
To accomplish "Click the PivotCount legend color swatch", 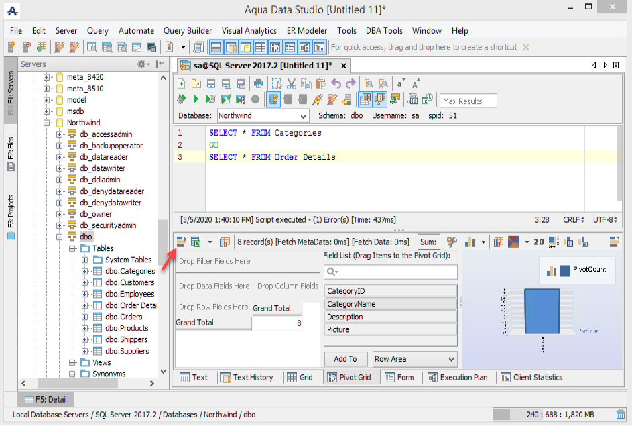I will (x=564, y=270).
